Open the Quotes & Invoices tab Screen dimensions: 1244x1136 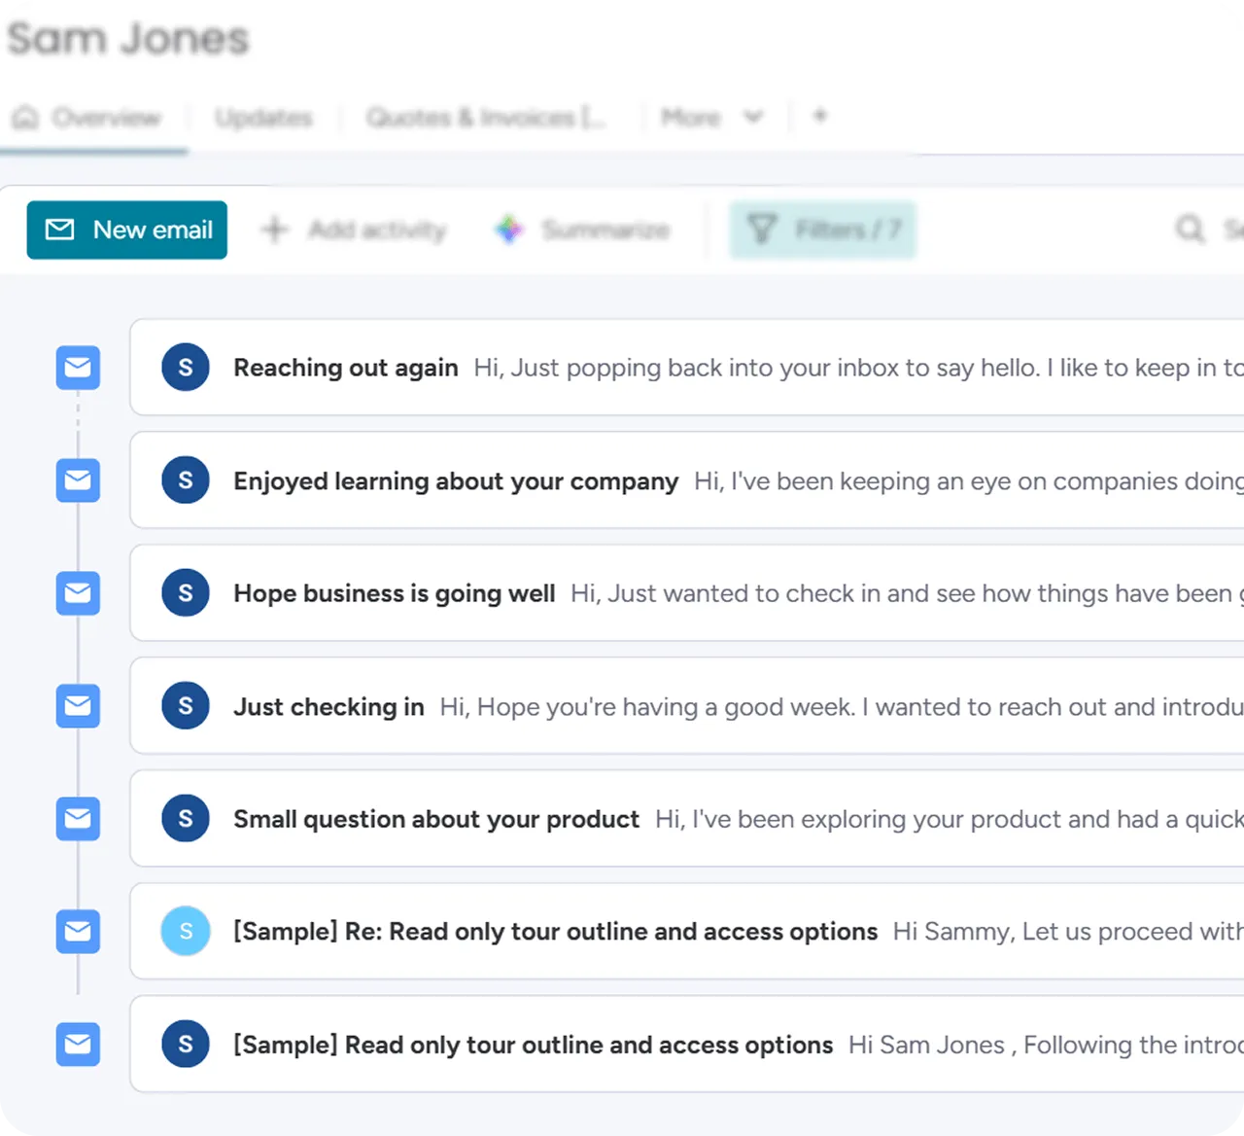pos(486,118)
